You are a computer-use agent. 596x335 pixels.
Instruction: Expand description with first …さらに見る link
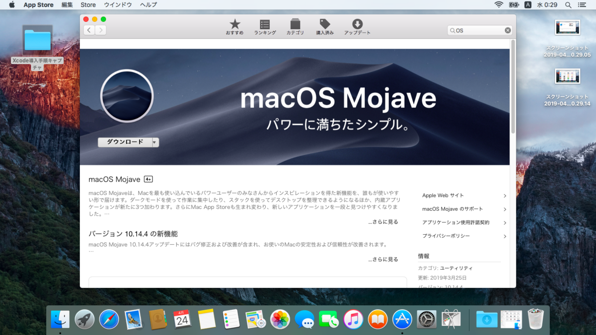click(x=383, y=222)
